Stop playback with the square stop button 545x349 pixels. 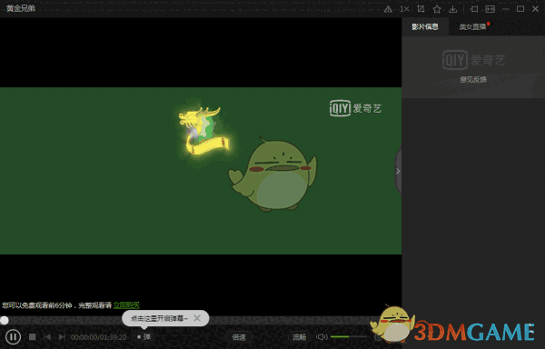(x=33, y=337)
